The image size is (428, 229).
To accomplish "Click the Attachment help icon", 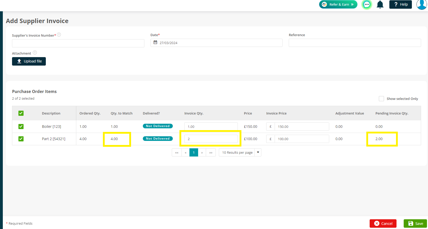I will pos(35,53).
